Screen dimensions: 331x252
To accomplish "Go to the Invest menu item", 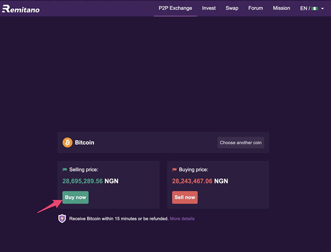I will tap(209, 8).
